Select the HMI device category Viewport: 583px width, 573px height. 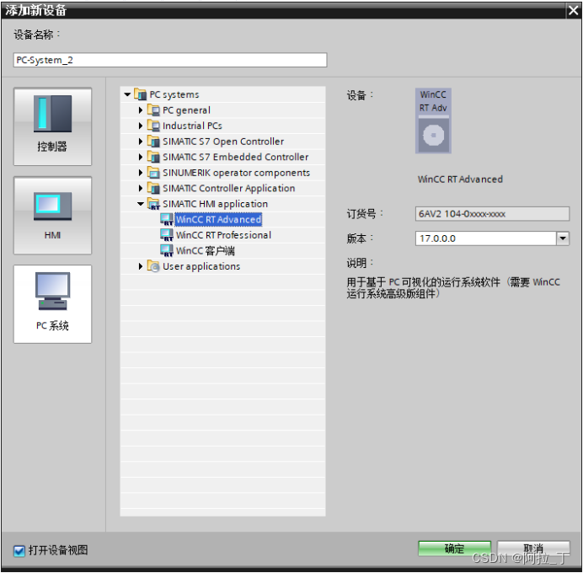click(x=52, y=215)
